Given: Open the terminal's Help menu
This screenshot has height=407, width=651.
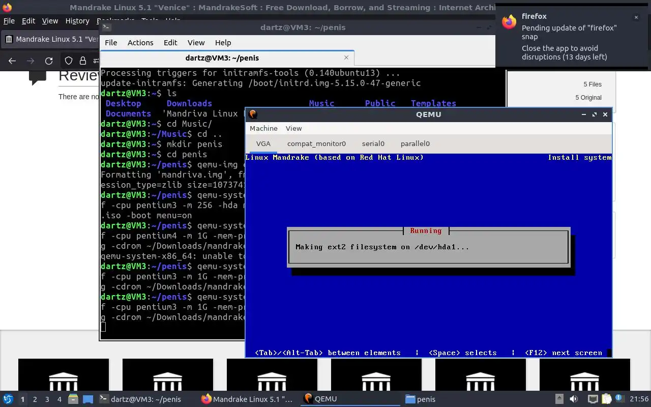Looking at the screenshot, I should (x=223, y=43).
